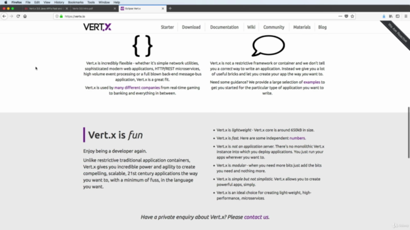
Task: Show site information icon in address bar
Action: [x=57, y=16]
